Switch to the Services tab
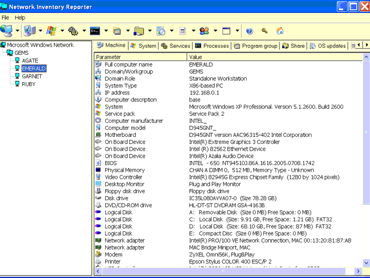 (175, 46)
